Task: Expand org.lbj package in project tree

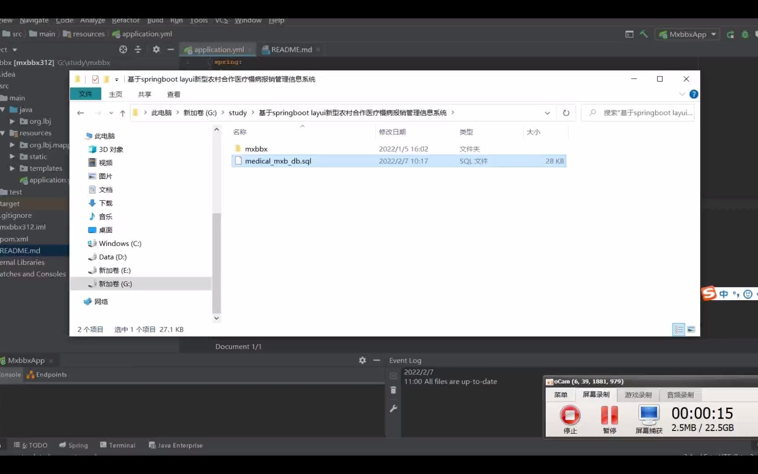Action: coord(12,121)
